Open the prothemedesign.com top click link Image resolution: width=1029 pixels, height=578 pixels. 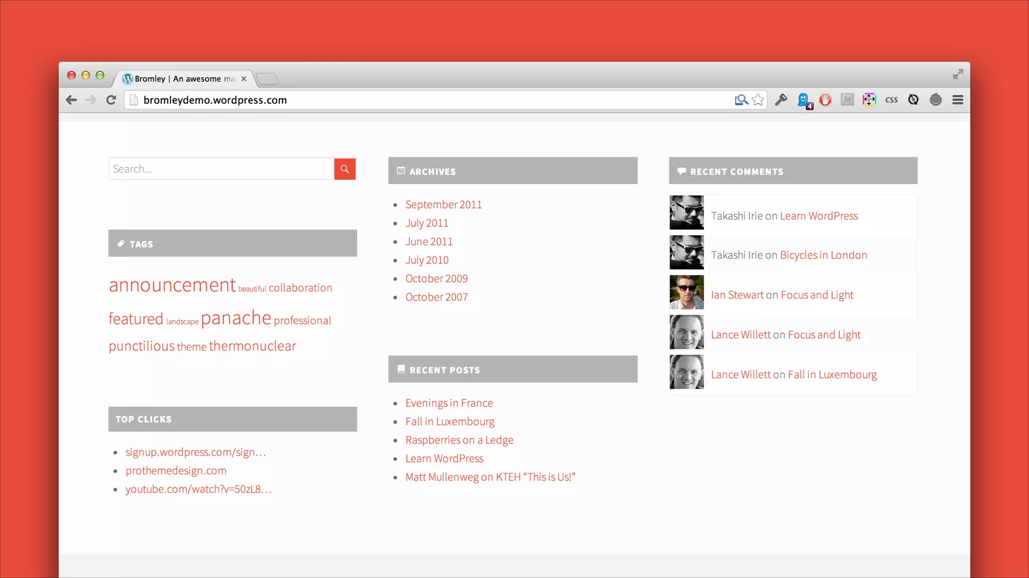176,471
